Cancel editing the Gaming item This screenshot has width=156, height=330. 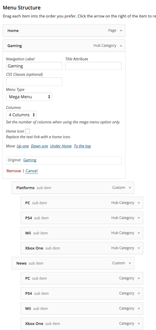click(x=32, y=171)
